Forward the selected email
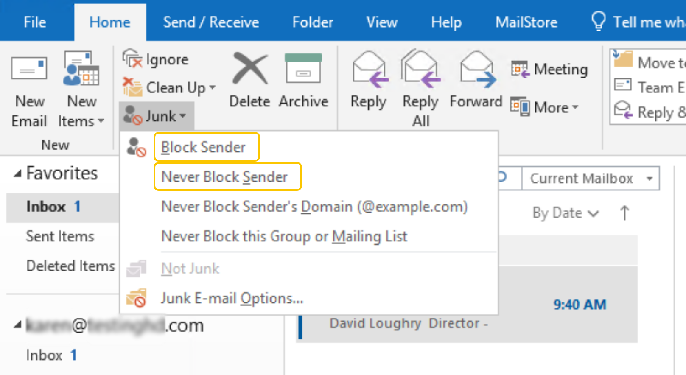 tap(476, 70)
